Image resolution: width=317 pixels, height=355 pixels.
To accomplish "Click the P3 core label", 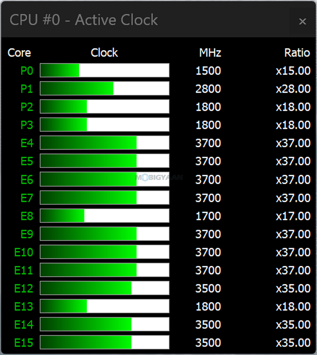I will coord(27,125).
